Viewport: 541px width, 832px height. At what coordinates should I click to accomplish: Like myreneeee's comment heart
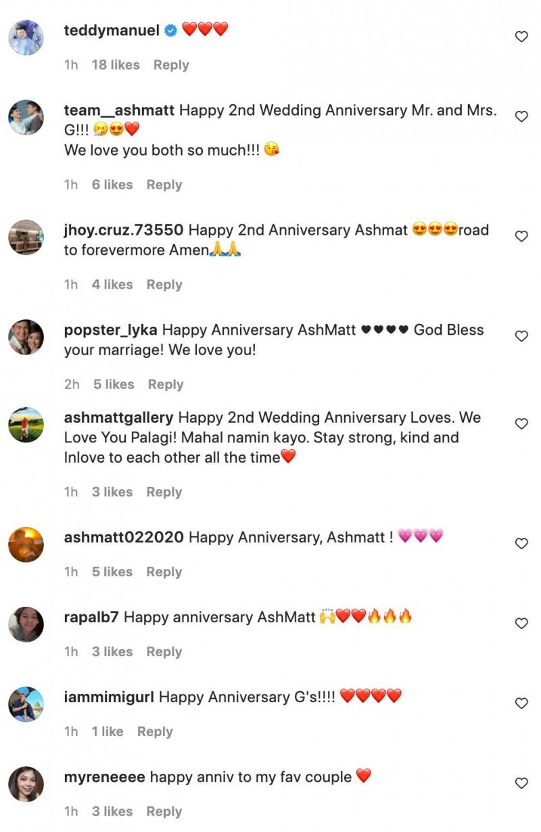pos(521,783)
